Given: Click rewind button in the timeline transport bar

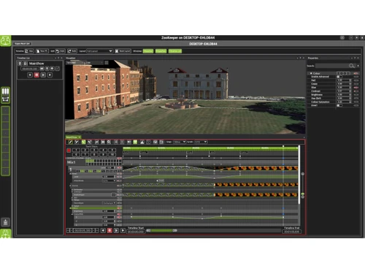Looking at the screenshot, I should click(x=103, y=230).
